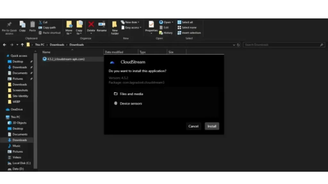Go back with the back arrow

click(x=4, y=45)
